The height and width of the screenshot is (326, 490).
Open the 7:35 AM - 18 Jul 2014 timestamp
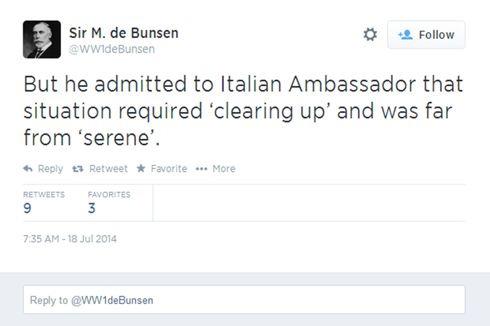click(x=70, y=238)
